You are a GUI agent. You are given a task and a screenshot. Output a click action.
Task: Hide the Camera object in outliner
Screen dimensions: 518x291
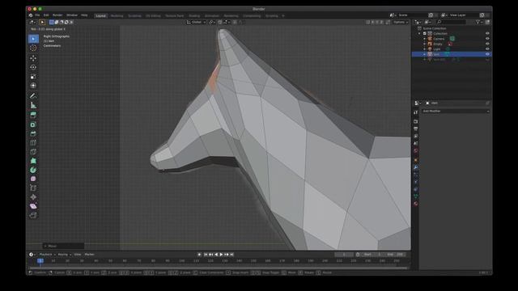coord(487,39)
